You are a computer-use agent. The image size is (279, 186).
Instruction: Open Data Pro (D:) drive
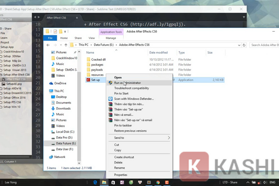pyautogui.click(x=64, y=138)
